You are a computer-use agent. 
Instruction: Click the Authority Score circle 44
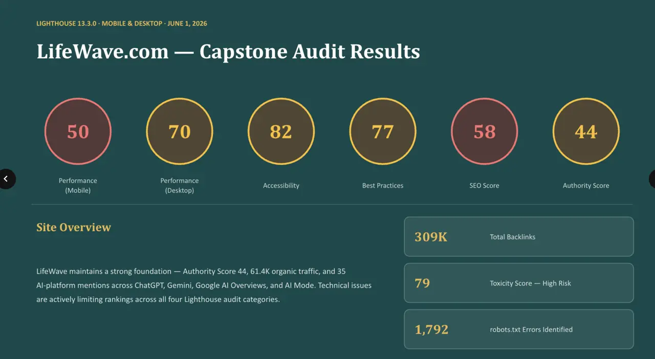[x=586, y=131]
